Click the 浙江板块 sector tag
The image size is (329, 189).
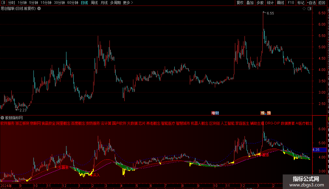pos(22,123)
